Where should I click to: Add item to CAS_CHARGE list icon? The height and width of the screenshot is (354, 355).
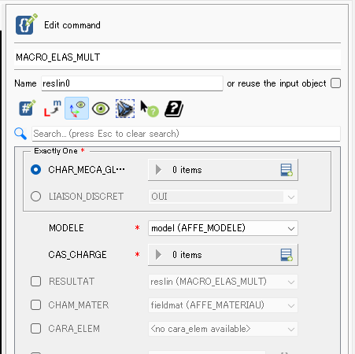pos(287,255)
